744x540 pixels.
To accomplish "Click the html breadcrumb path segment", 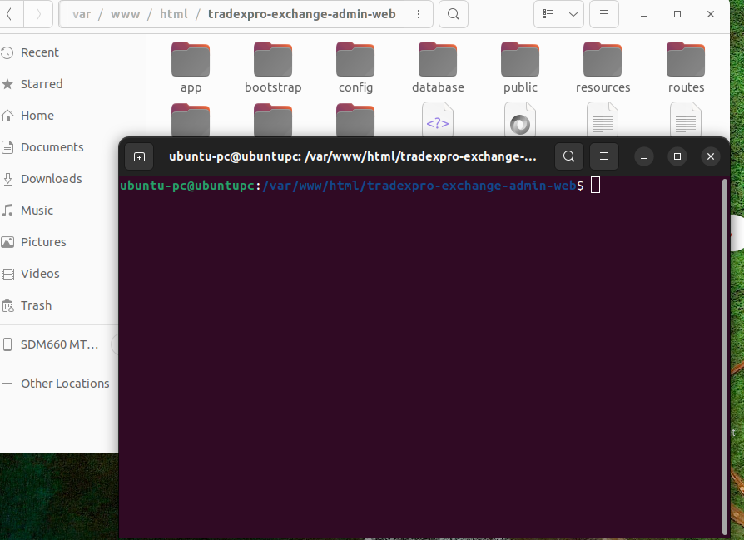I will (x=171, y=14).
